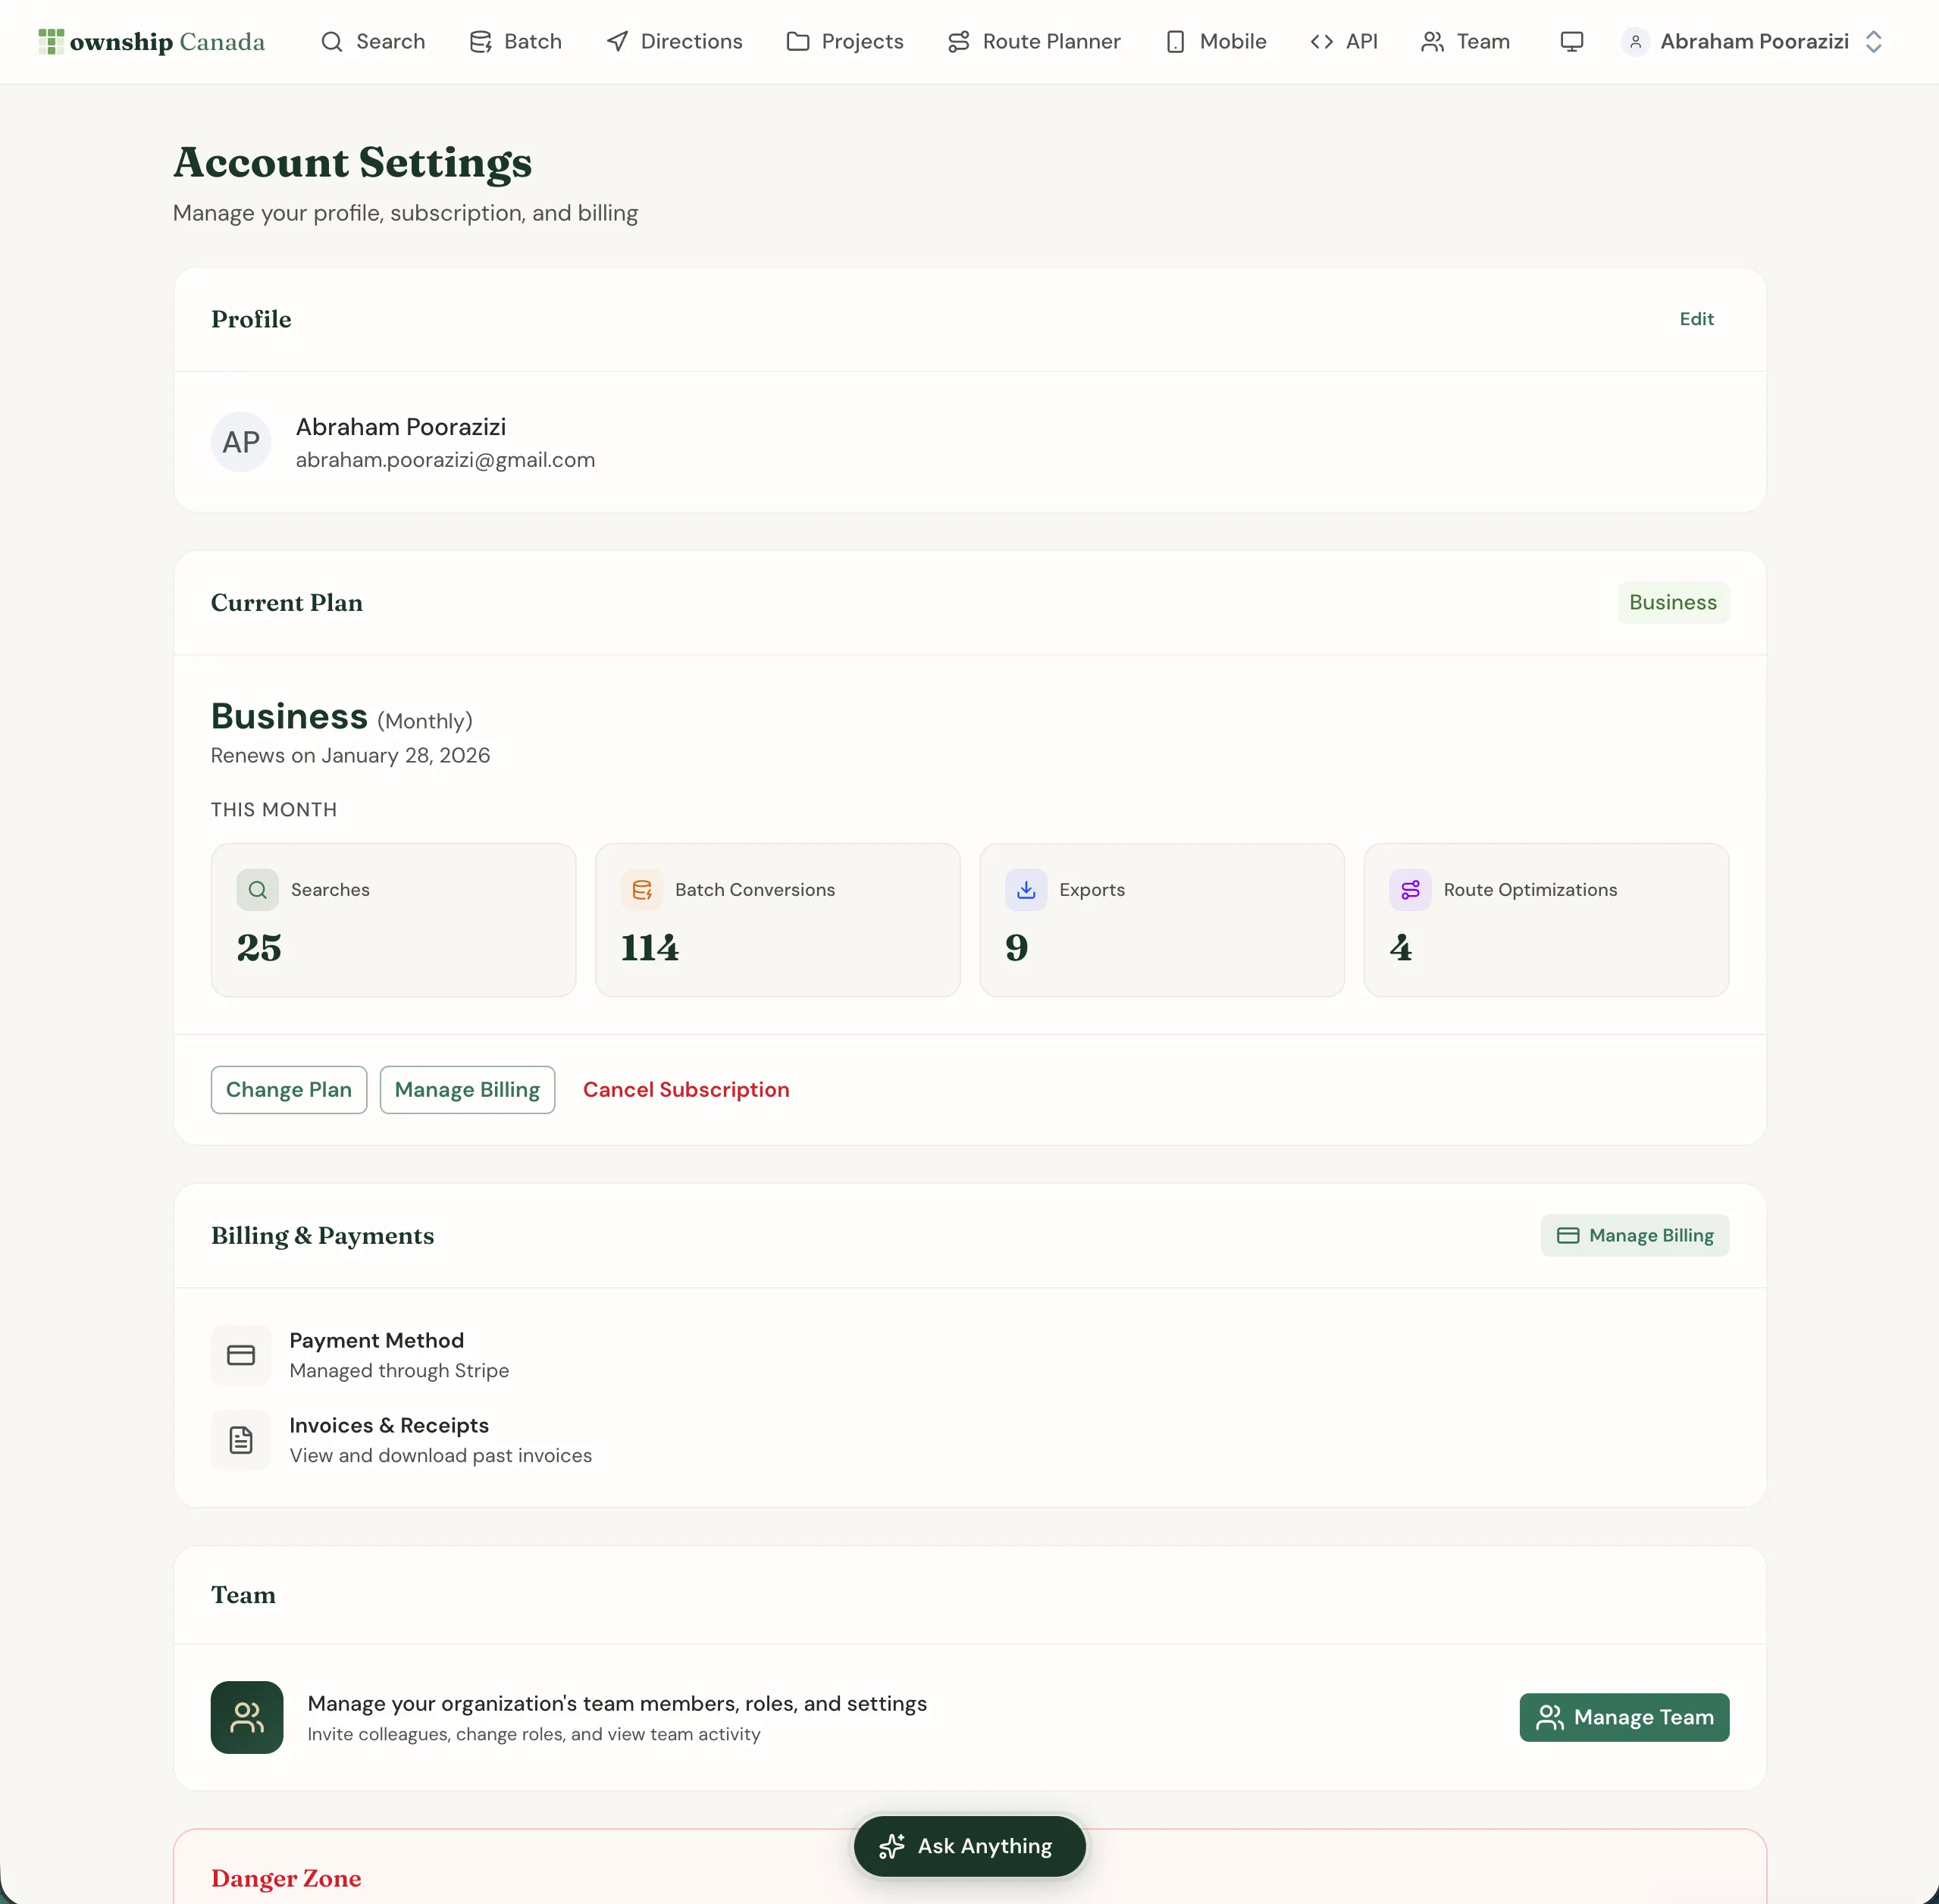Click the Edit link in the Profile section
1939x1904 pixels.
[x=1696, y=319]
